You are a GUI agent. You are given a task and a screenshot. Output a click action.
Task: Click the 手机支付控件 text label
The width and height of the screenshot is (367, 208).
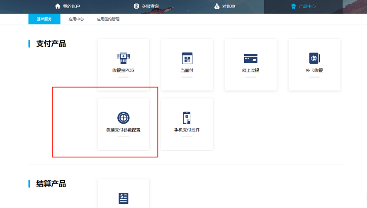[187, 130]
